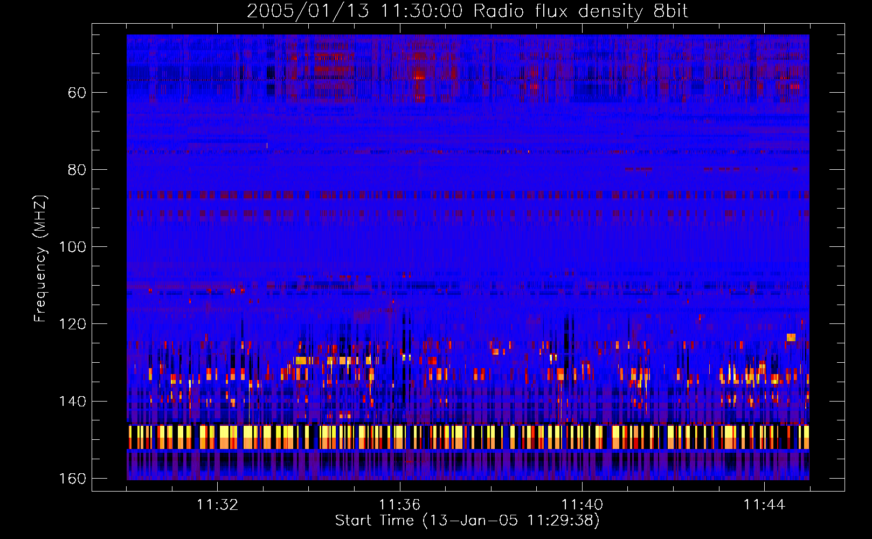Click the 11:44 time tick label
The image size is (872, 539).
764,505
